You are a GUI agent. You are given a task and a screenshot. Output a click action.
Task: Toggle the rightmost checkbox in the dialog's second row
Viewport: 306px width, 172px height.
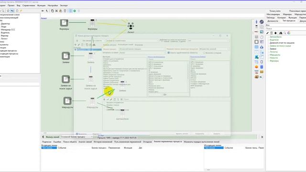(204, 53)
